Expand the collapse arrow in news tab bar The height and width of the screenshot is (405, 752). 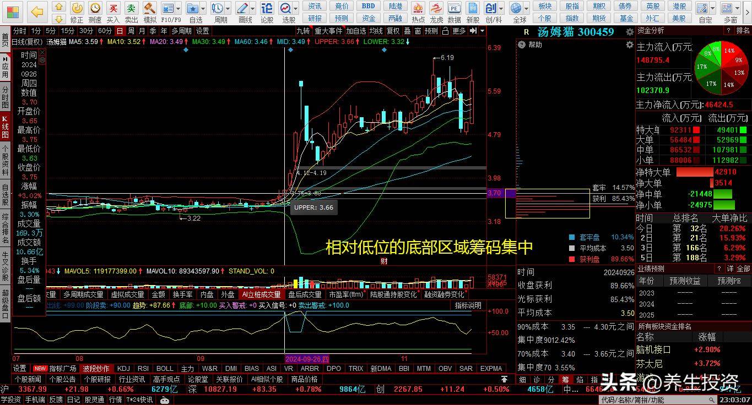(504, 379)
